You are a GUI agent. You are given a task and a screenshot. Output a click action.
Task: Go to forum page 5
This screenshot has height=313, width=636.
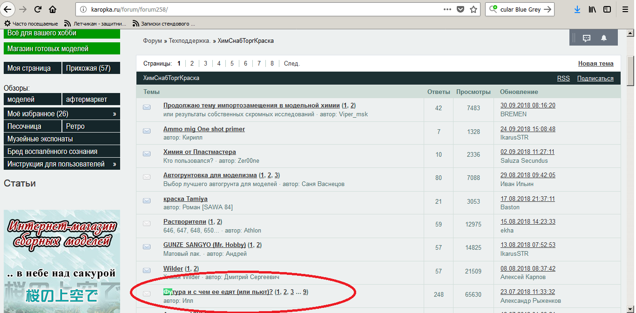tap(232, 63)
